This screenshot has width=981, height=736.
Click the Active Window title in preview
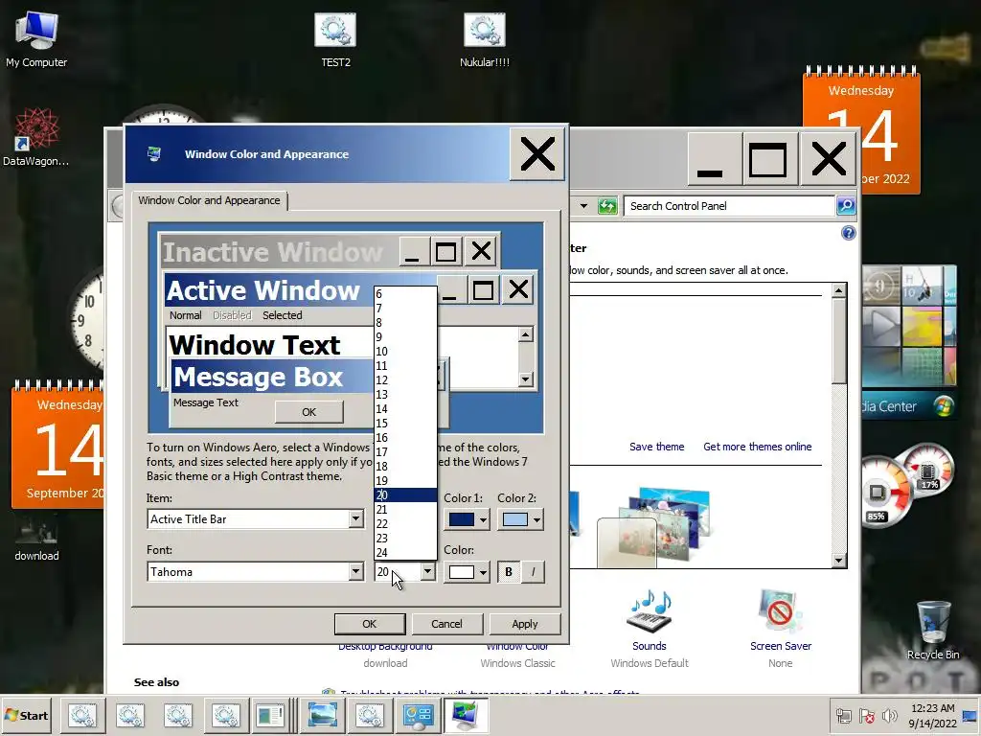point(262,290)
